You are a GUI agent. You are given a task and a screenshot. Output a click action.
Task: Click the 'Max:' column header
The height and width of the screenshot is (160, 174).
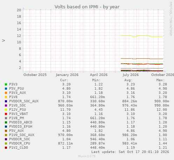160,80
